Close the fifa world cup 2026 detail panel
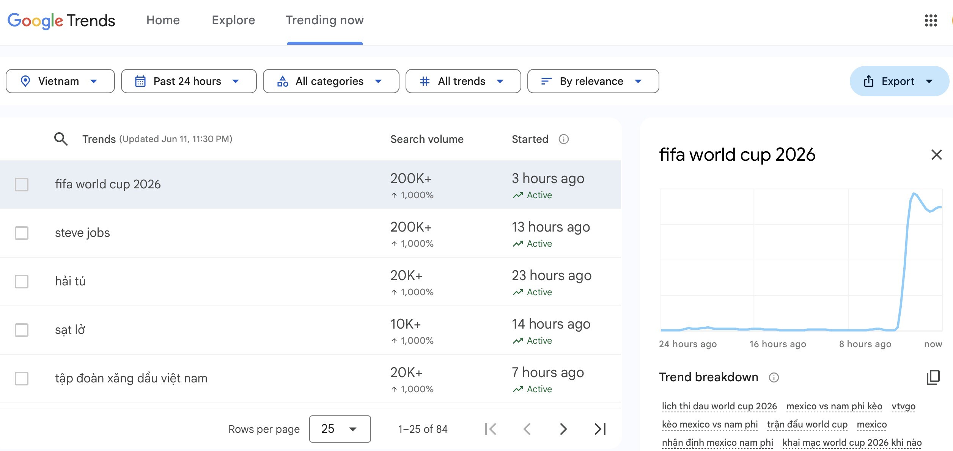 pos(936,155)
